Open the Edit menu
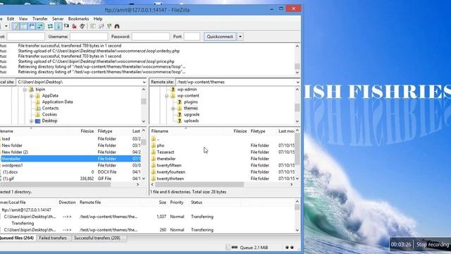Image resolution: width=451 pixels, height=254 pixels. tap(11, 19)
